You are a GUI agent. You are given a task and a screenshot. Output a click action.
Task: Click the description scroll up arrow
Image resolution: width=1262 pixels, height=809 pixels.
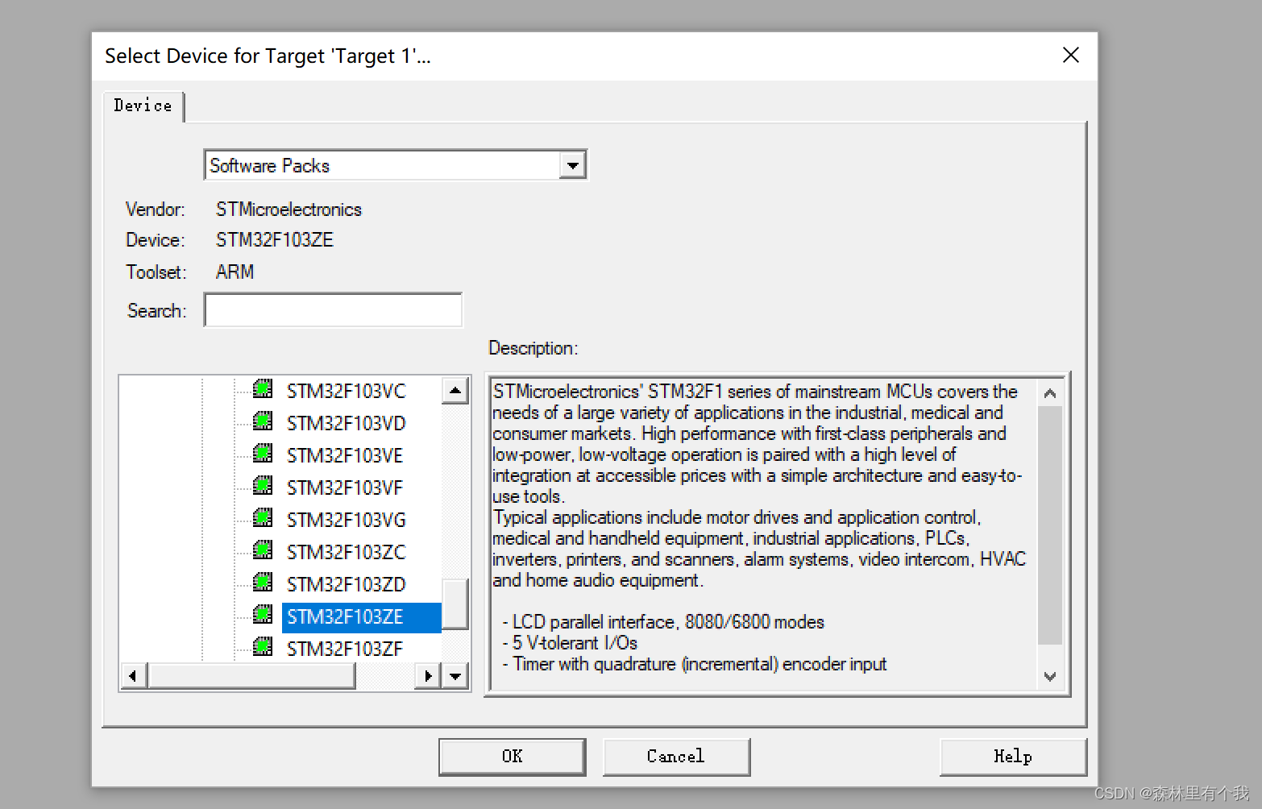[1049, 393]
